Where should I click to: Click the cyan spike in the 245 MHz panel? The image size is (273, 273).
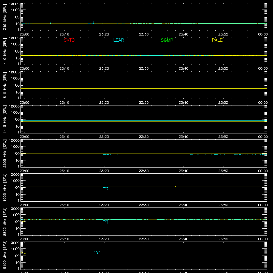(x=94, y=22)
